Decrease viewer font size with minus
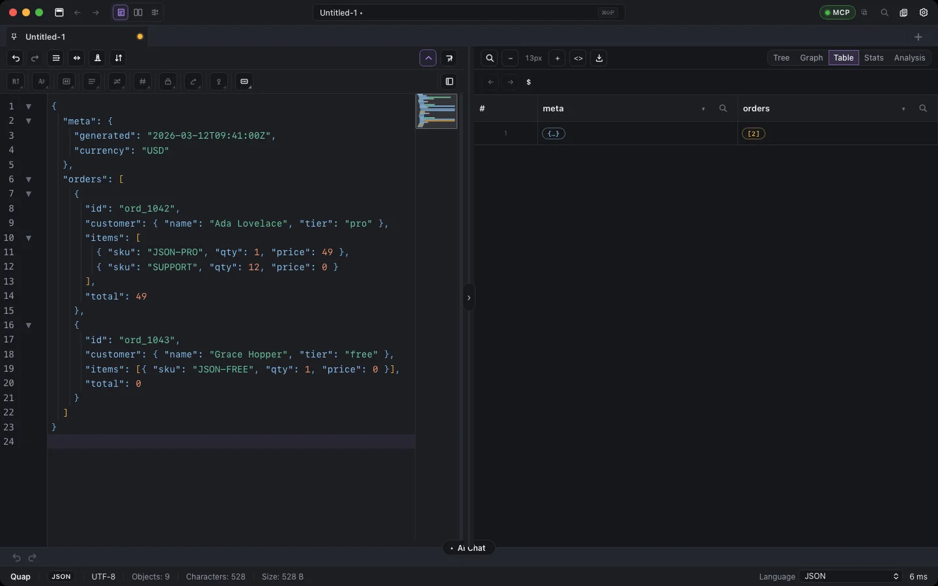The height and width of the screenshot is (586, 938). pyautogui.click(x=511, y=59)
